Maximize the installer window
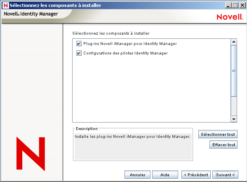Viewport: 247px width, 182px height. point(235,5)
